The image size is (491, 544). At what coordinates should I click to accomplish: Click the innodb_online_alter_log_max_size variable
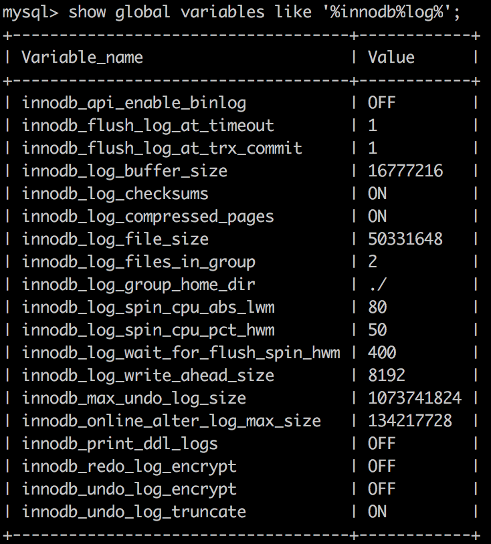click(171, 421)
